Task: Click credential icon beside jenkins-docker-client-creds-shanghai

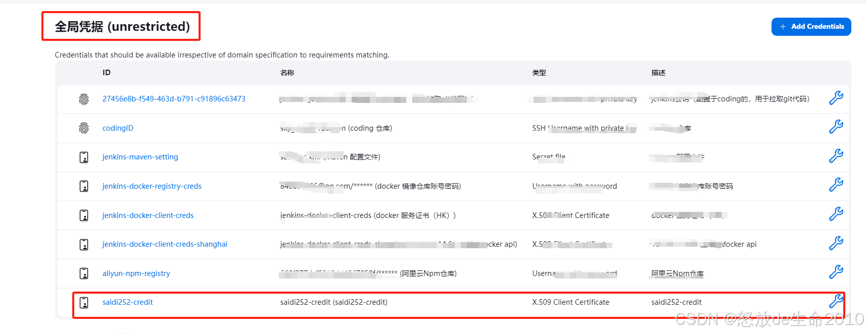Action: 84,245
